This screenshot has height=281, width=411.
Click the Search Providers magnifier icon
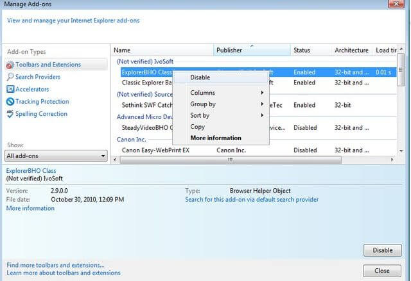pos(10,77)
